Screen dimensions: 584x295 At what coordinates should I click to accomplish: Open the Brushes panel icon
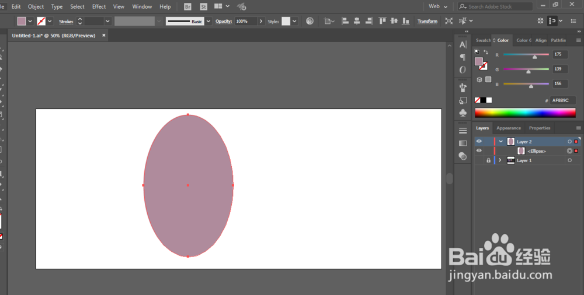pyautogui.click(x=463, y=88)
